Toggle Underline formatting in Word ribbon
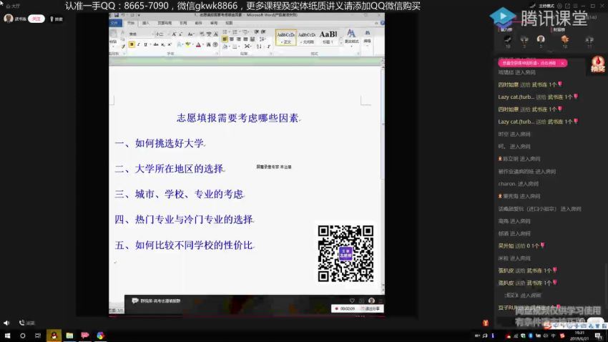This screenshot has width=608, height=342. pyautogui.click(x=146, y=44)
